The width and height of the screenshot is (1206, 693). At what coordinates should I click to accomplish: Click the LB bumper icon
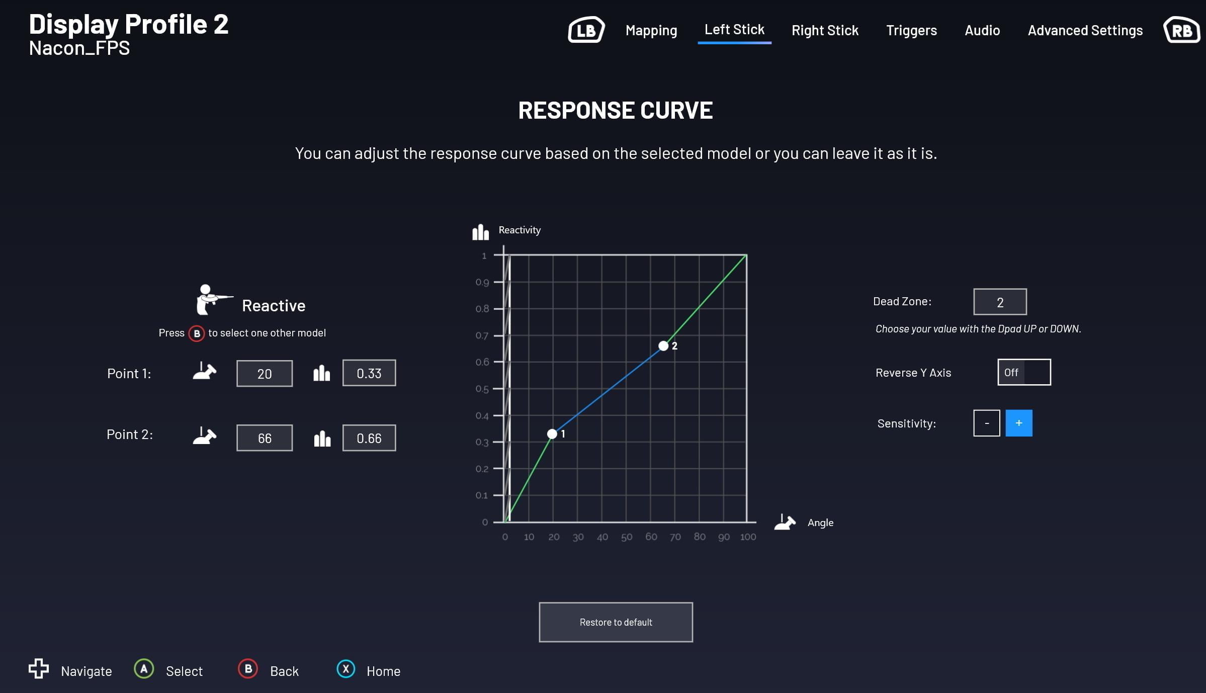(586, 30)
